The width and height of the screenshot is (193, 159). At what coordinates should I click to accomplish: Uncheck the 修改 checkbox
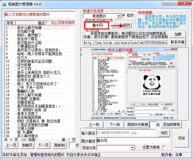(x=124, y=15)
